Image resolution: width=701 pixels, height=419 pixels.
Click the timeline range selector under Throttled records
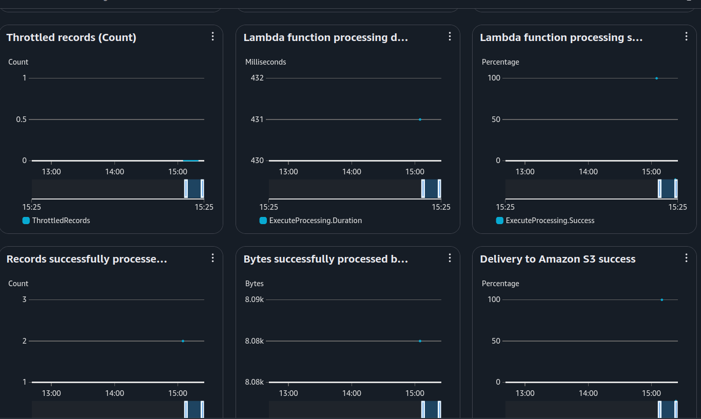[118, 189]
